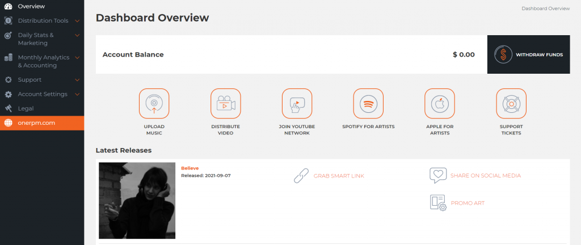Expand the Account Settings submenu arrow
This screenshot has height=245, width=581.
77,94
